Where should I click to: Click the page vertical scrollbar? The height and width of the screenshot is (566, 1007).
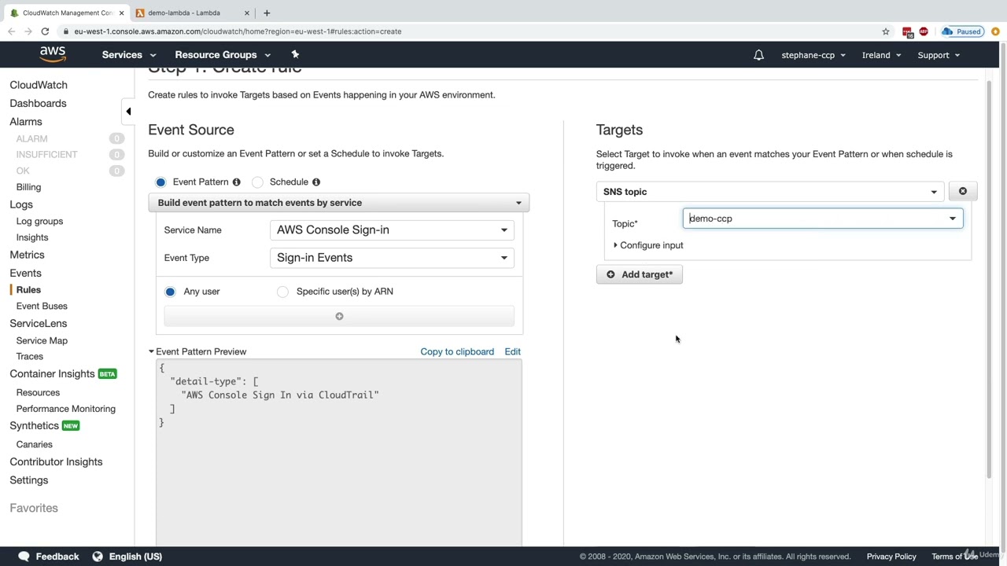point(990,278)
